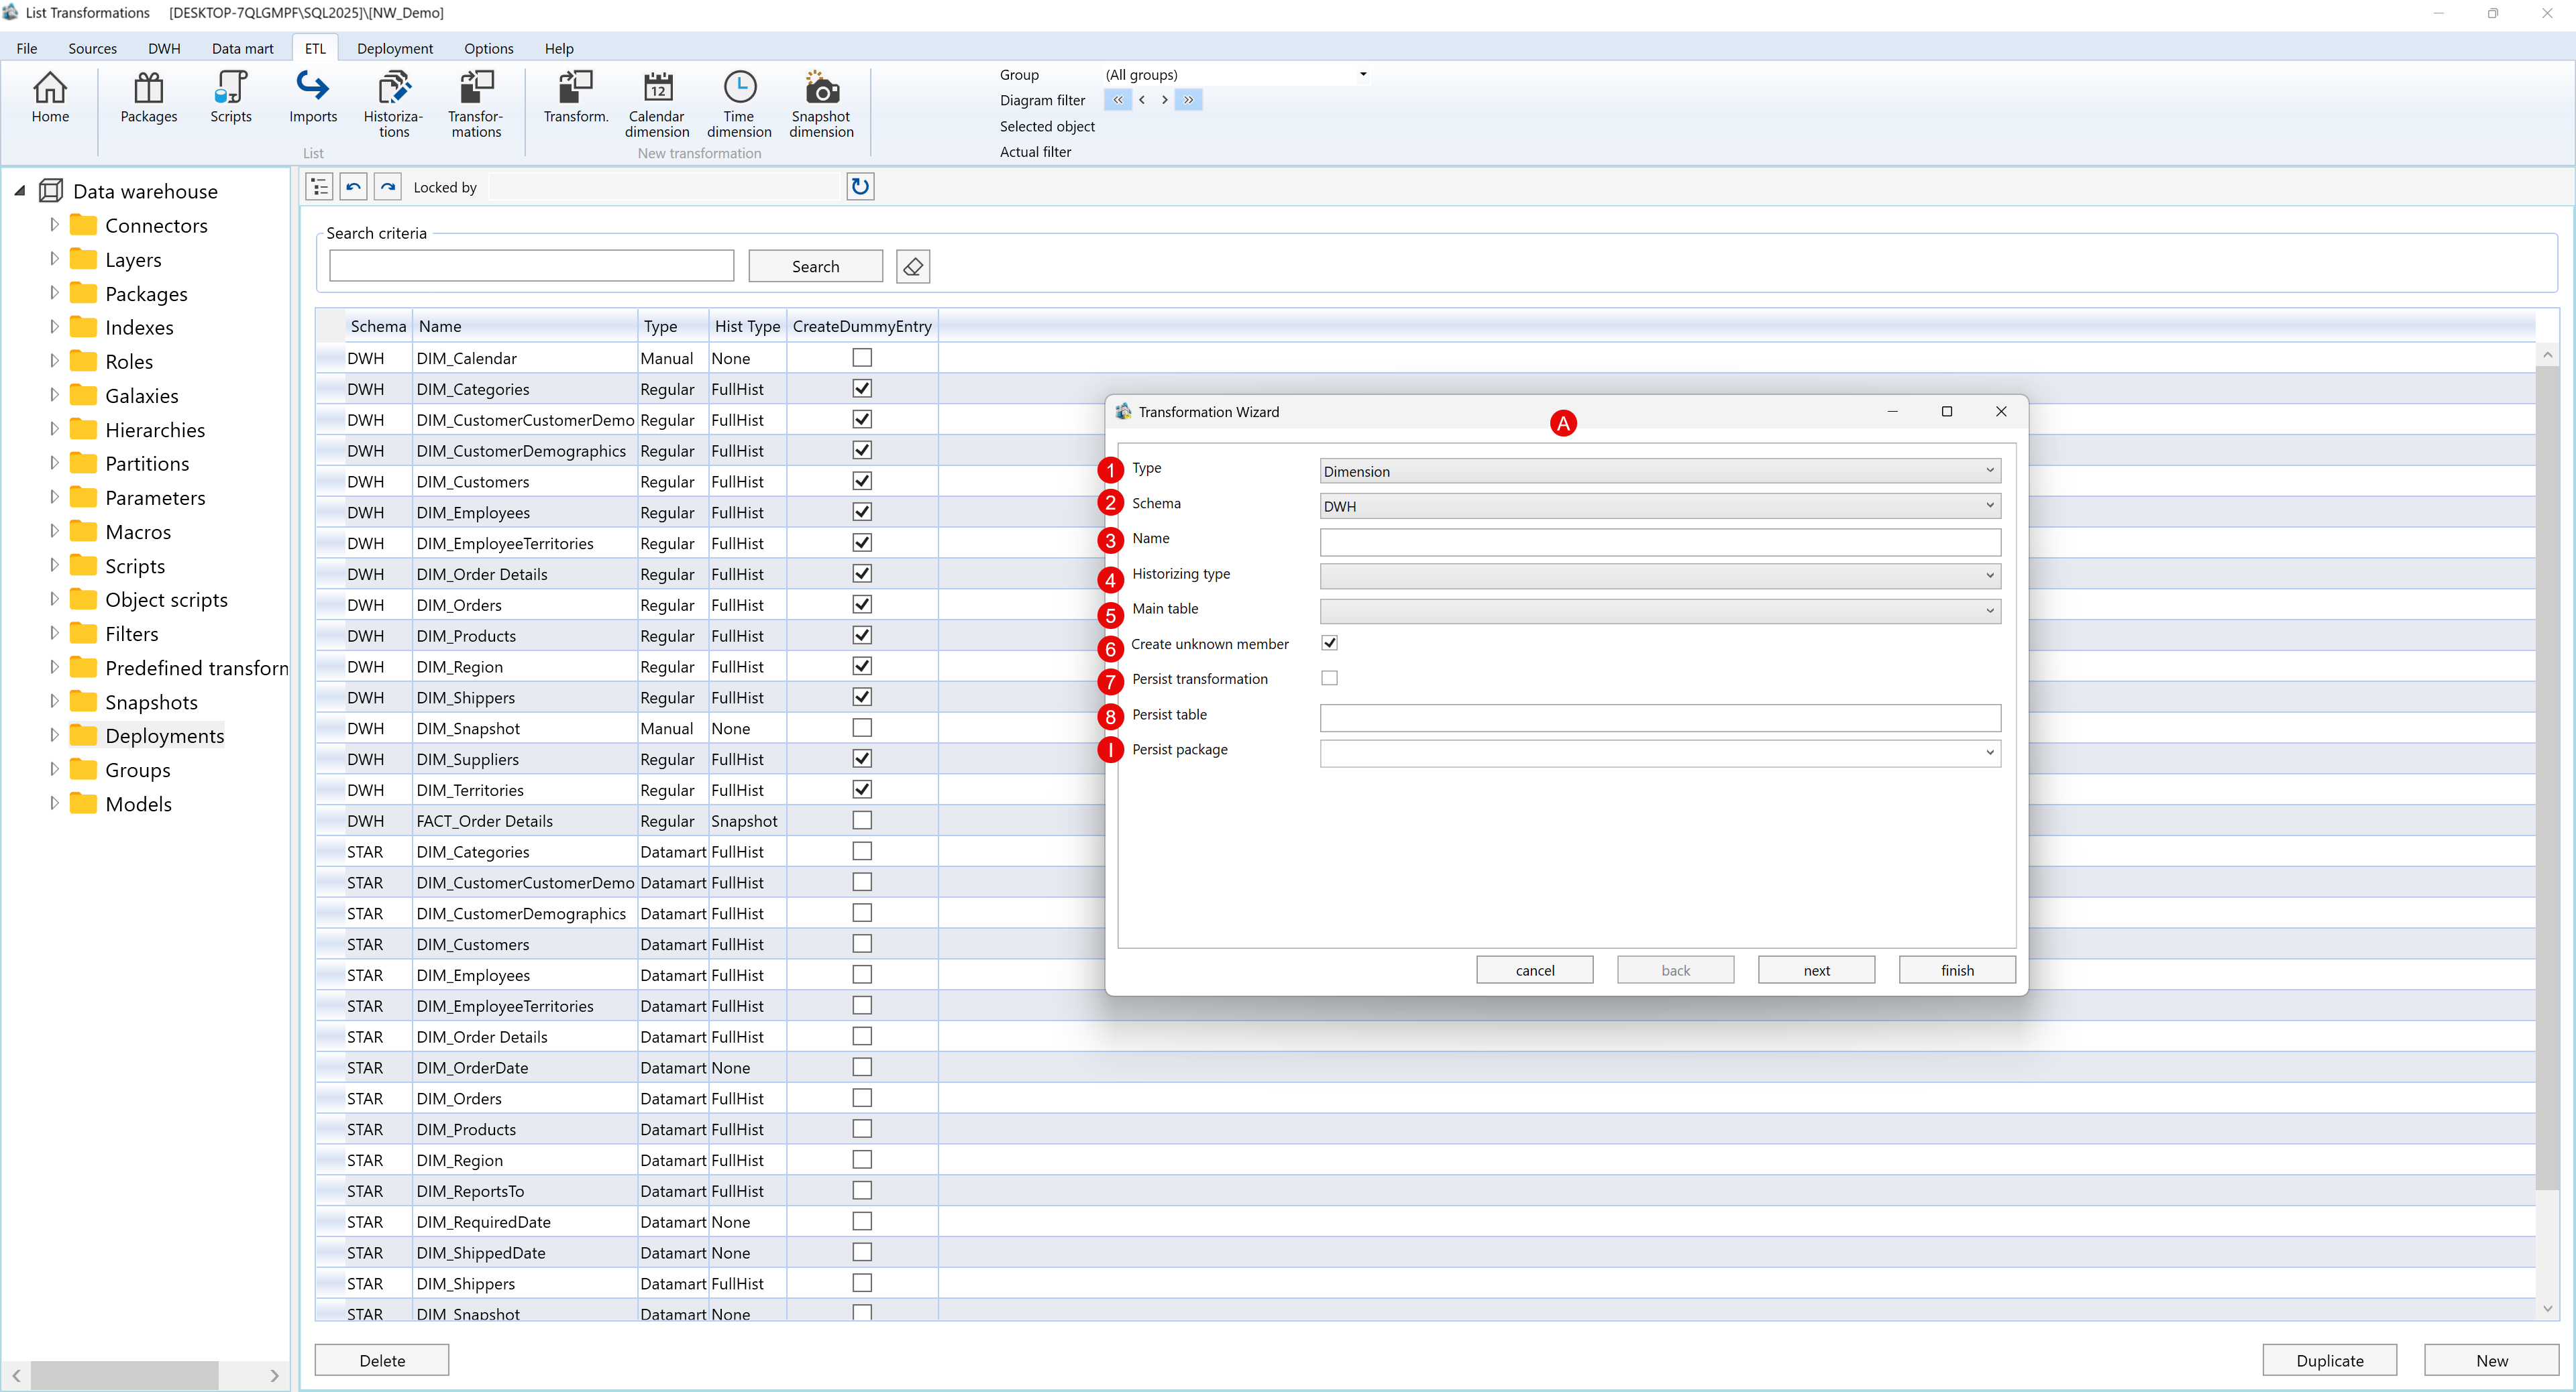Uncheck Create unknown member checkbox
2576x1392 pixels.
(x=1329, y=642)
